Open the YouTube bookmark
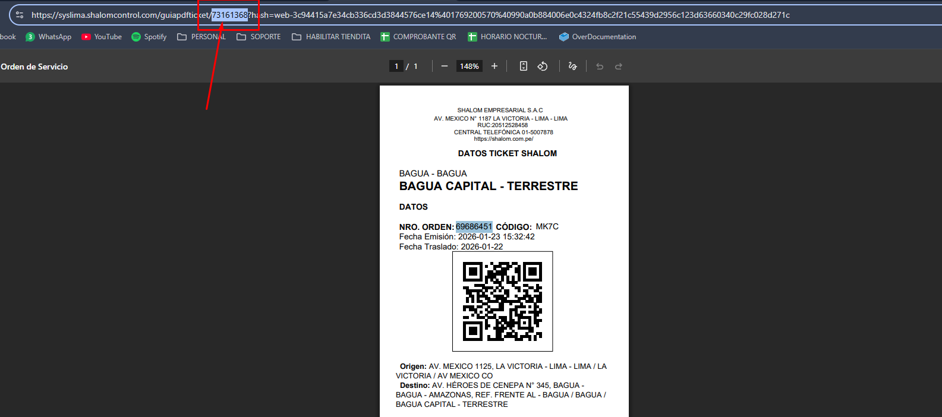The height and width of the screenshot is (417, 942). (x=102, y=37)
